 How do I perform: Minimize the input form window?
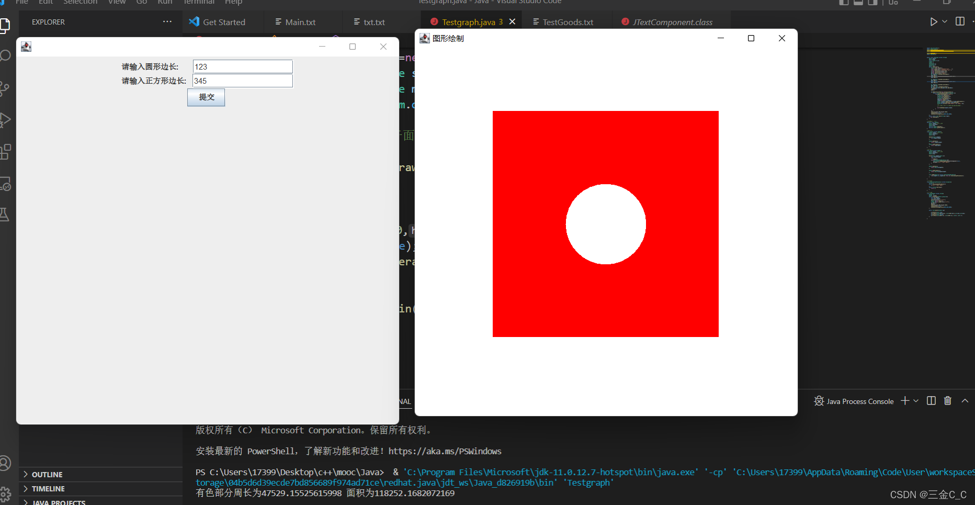322,47
